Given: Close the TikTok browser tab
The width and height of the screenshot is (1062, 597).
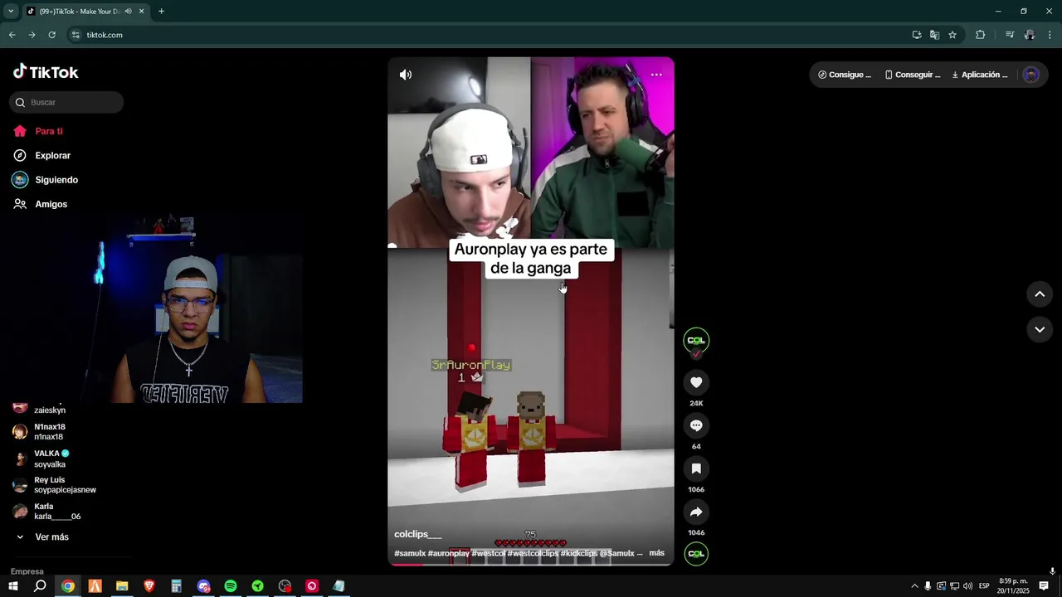Looking at the screenshot, I should (x=141, y=12).
